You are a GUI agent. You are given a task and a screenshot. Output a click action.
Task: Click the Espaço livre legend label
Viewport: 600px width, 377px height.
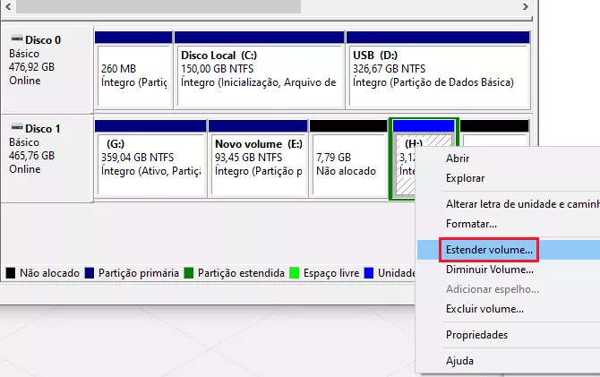[331, 273]
